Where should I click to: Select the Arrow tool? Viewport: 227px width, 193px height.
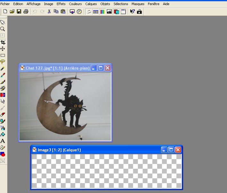pos(3,22)
